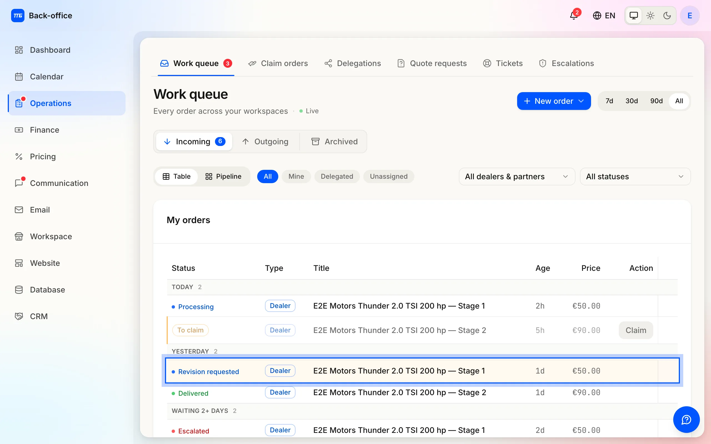Open All dealers & partners dropdown

[517, 176]
